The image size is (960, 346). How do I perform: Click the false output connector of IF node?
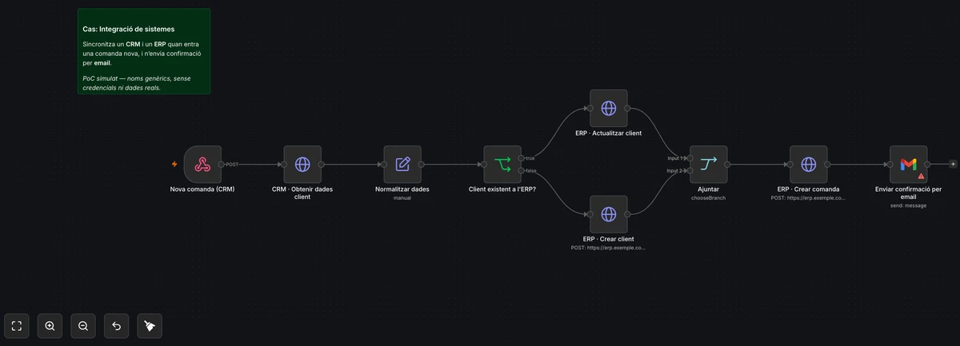522,170
